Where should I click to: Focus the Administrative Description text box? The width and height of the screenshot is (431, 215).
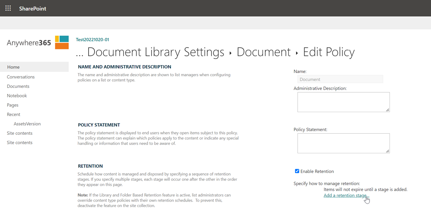coord(343,102)
